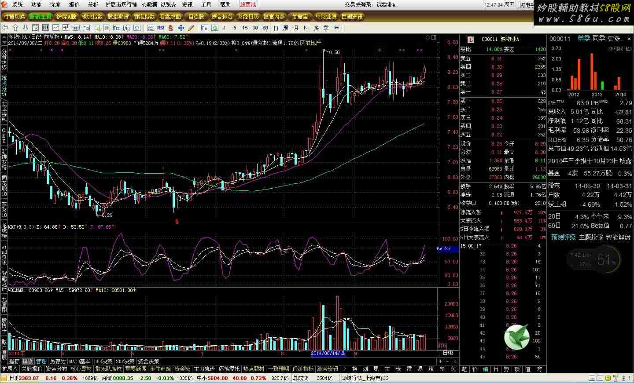This screenshot has height=383, width=634.
Task: Click the F10 company info icon
Action: click(x=86, y=28)
